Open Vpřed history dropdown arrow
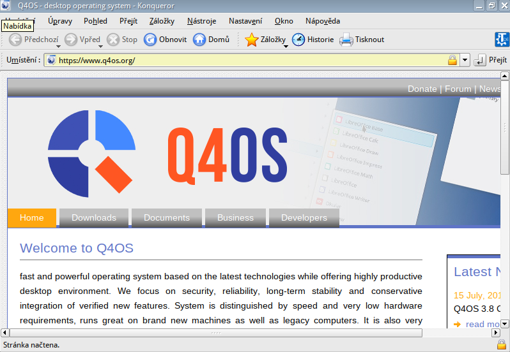This screenshot has height=352, width=510. (x=100, y=47)
